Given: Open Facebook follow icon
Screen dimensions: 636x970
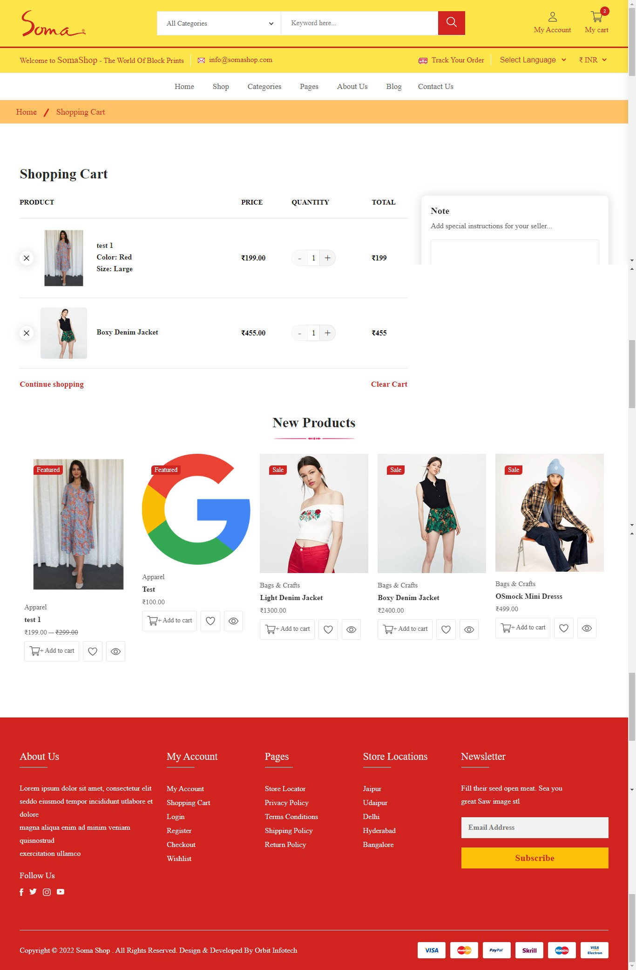Looking at the screenshot, I should click(21, 892).
